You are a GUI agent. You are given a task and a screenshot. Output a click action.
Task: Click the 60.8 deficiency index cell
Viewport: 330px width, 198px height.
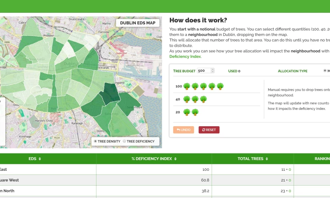[154, 180]
